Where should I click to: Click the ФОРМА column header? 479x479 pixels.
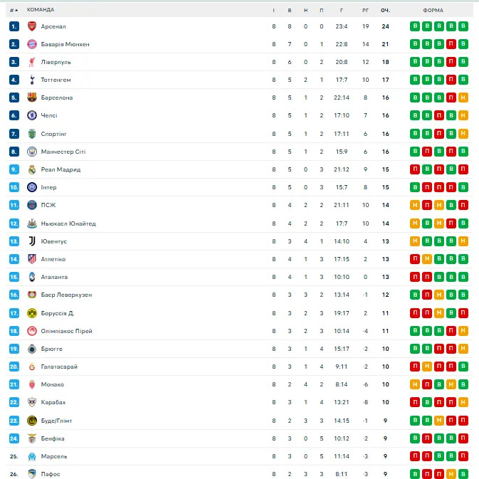(433, 10)
